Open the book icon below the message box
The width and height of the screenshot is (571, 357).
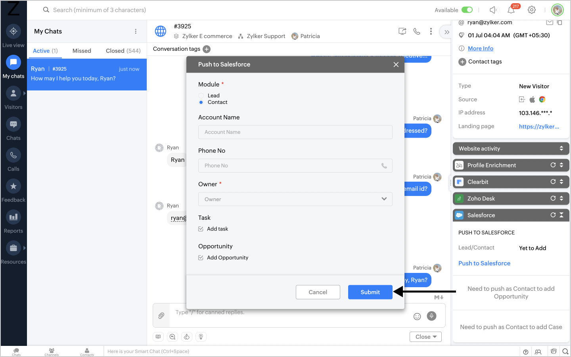click(158, 337)
